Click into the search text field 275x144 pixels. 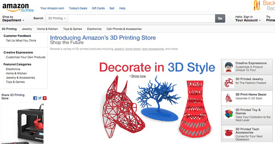tap(141, 18)
